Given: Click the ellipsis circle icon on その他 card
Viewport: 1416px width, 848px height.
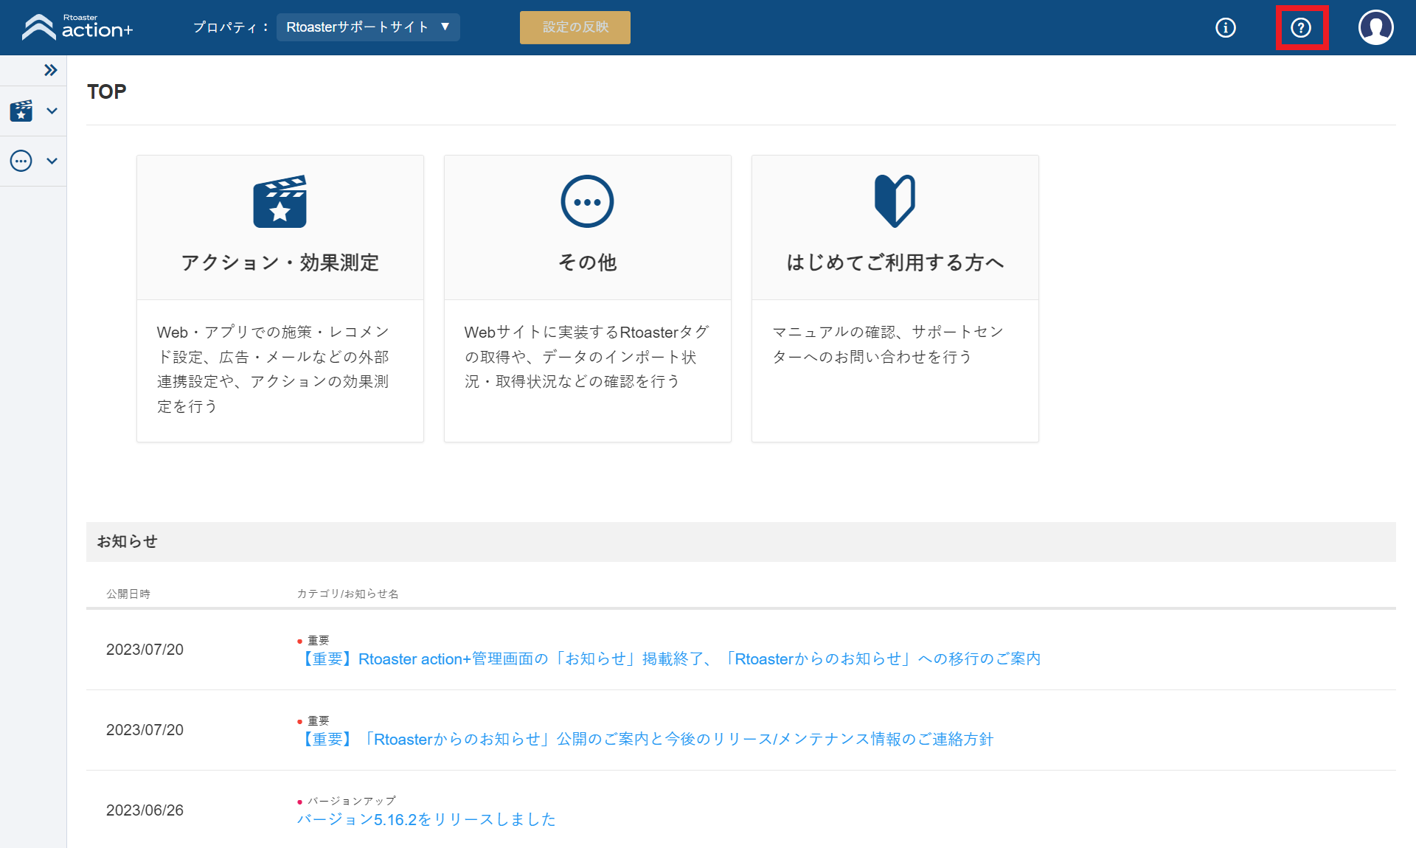Looking at the screenshot, I should click(x=587, y=201).
